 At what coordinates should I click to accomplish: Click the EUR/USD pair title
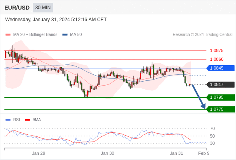click(x=17, y=8)
